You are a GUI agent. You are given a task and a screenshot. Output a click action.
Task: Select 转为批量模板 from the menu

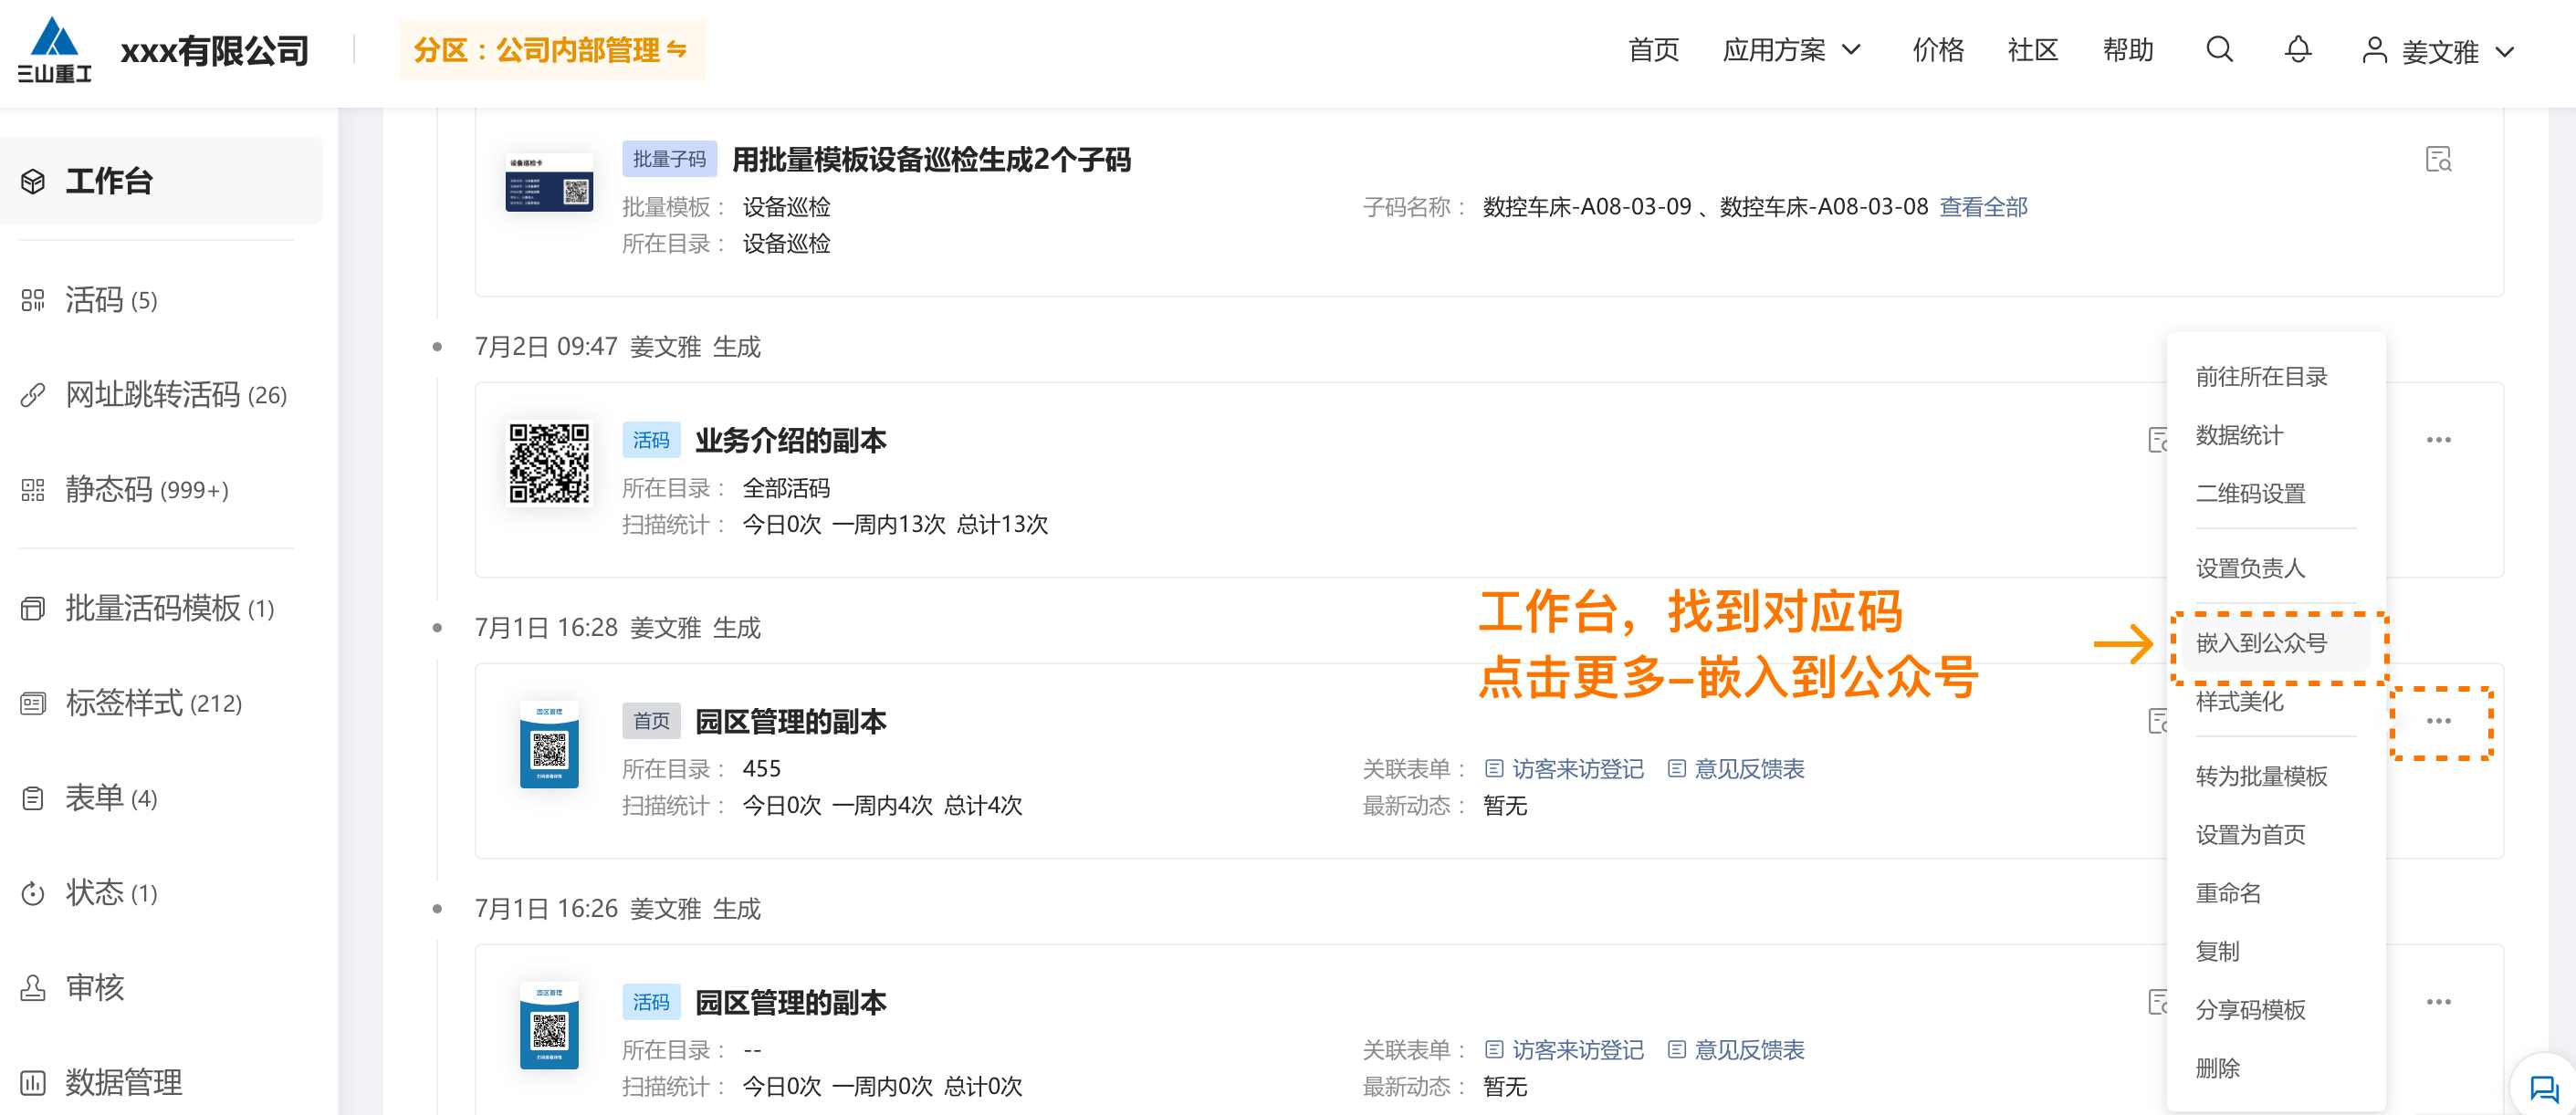tap(2261, 776)
